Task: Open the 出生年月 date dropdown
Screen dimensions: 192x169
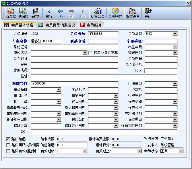Action: click(x=175, y=47)
